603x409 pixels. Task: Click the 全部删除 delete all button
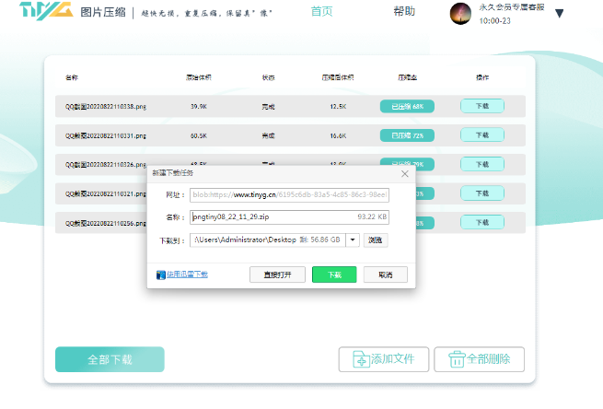479,359
